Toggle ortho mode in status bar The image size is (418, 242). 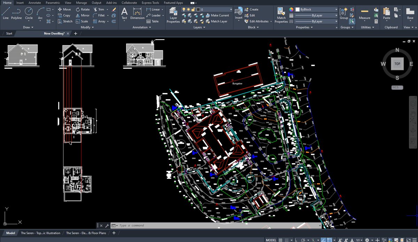click(296, 240)
